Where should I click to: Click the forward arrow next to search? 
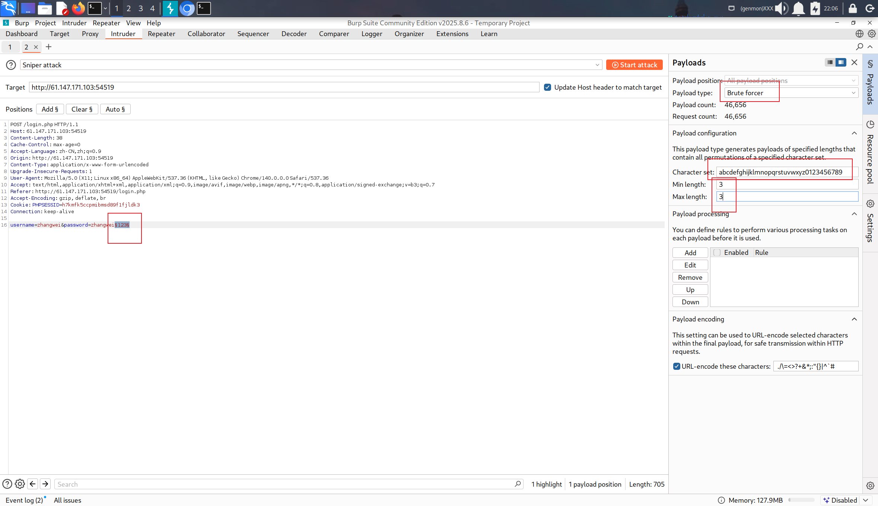[x=45, y=484]
